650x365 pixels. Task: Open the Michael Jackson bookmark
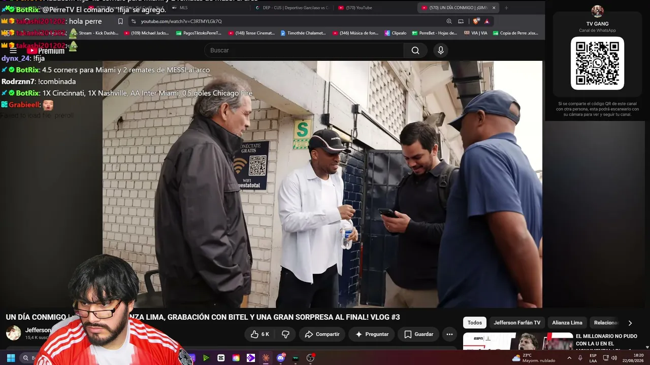coord(147,33)
